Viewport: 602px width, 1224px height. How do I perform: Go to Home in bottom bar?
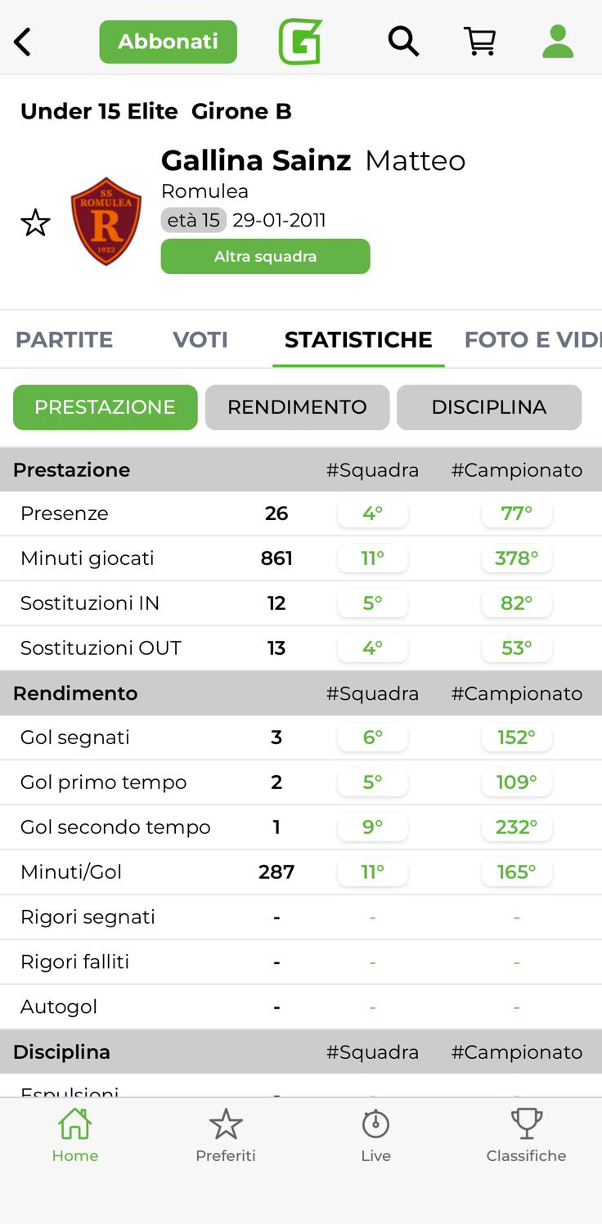(x=74, y=1135)
